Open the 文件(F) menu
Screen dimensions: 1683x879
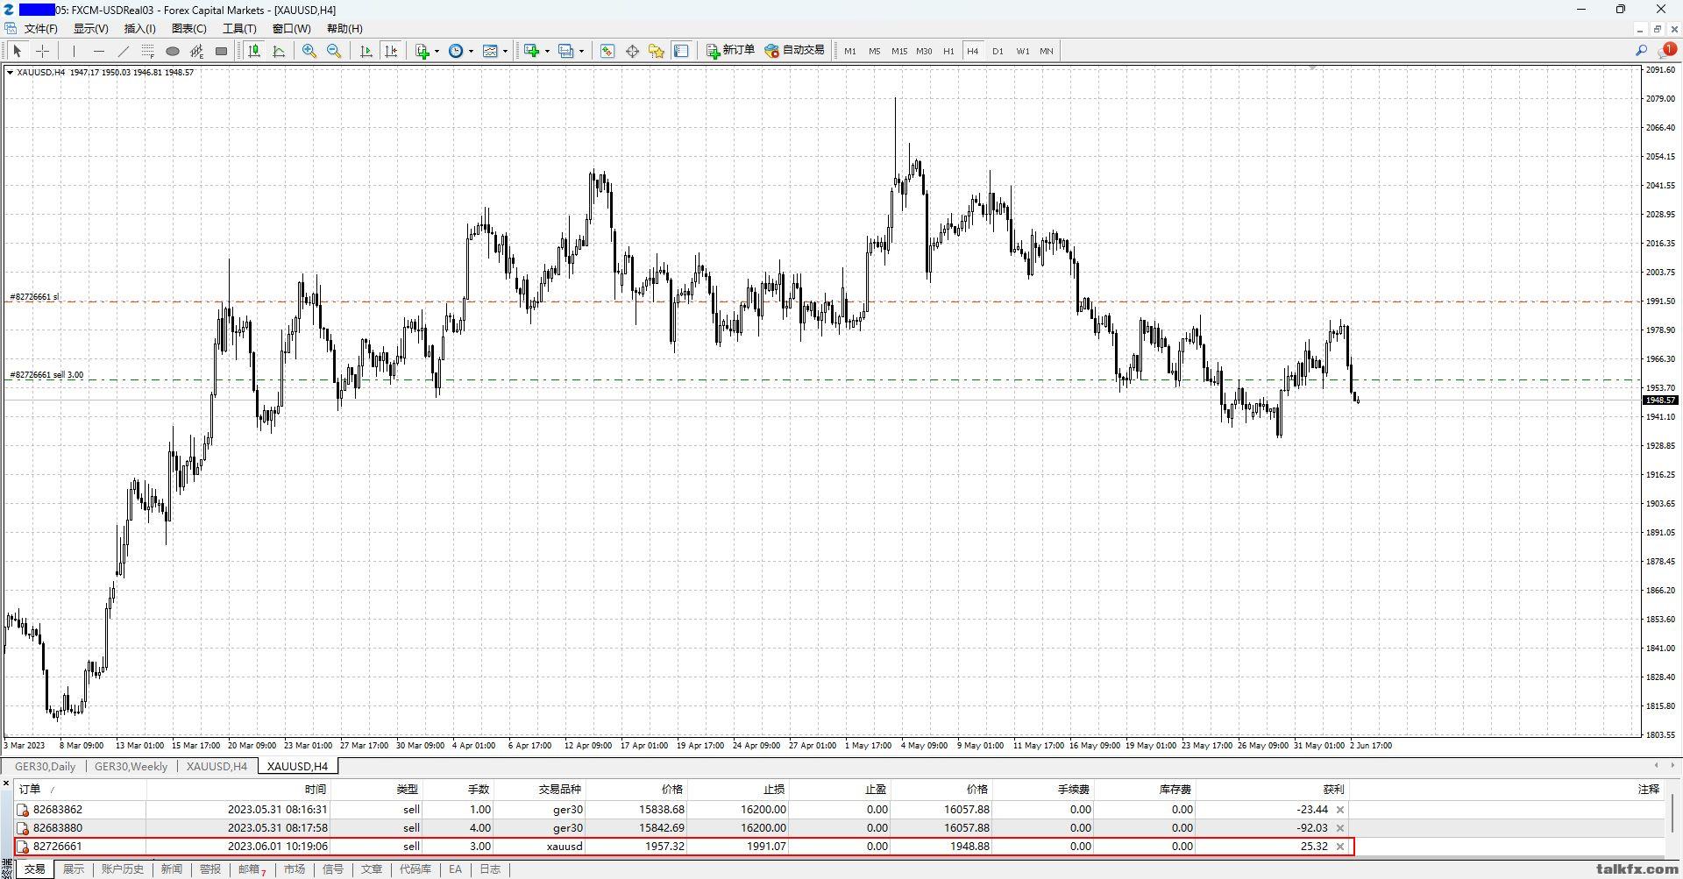coord(40,28)
